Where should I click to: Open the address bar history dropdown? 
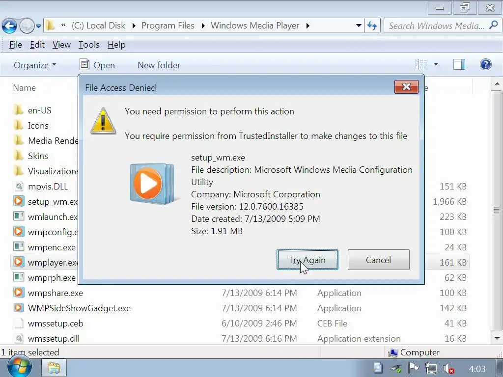point(359,26)
